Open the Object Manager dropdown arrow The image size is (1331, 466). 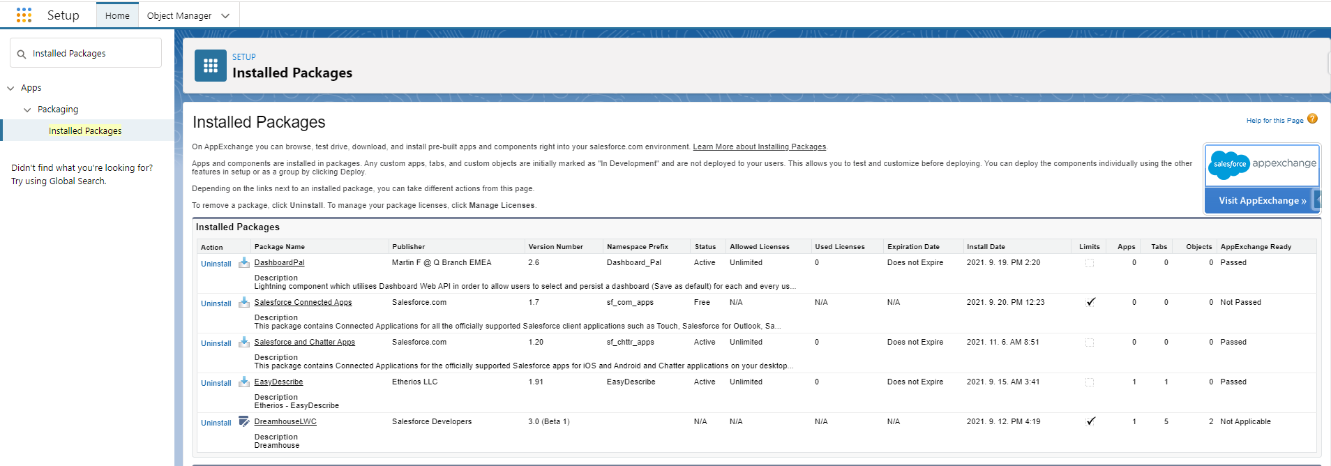tap(225, 15)
